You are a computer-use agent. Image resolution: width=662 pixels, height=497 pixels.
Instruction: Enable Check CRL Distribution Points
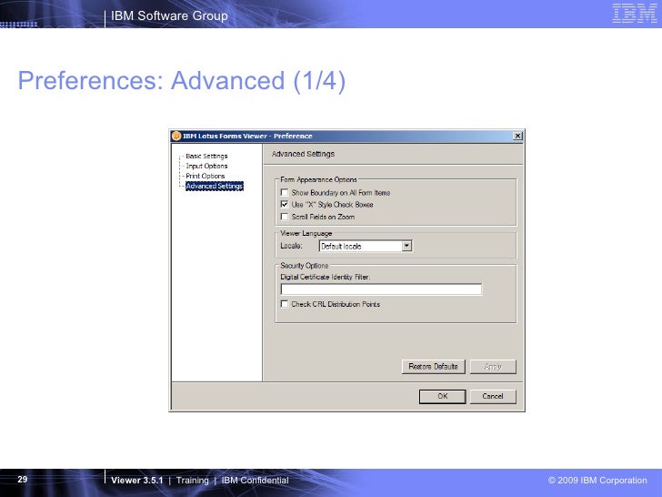[285, 304]
